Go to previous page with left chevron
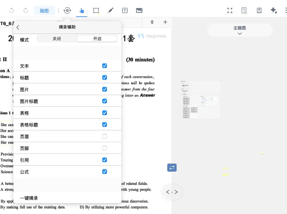This screenshot has width=287, height=214. pyautogui.click(x=168, y=192)
